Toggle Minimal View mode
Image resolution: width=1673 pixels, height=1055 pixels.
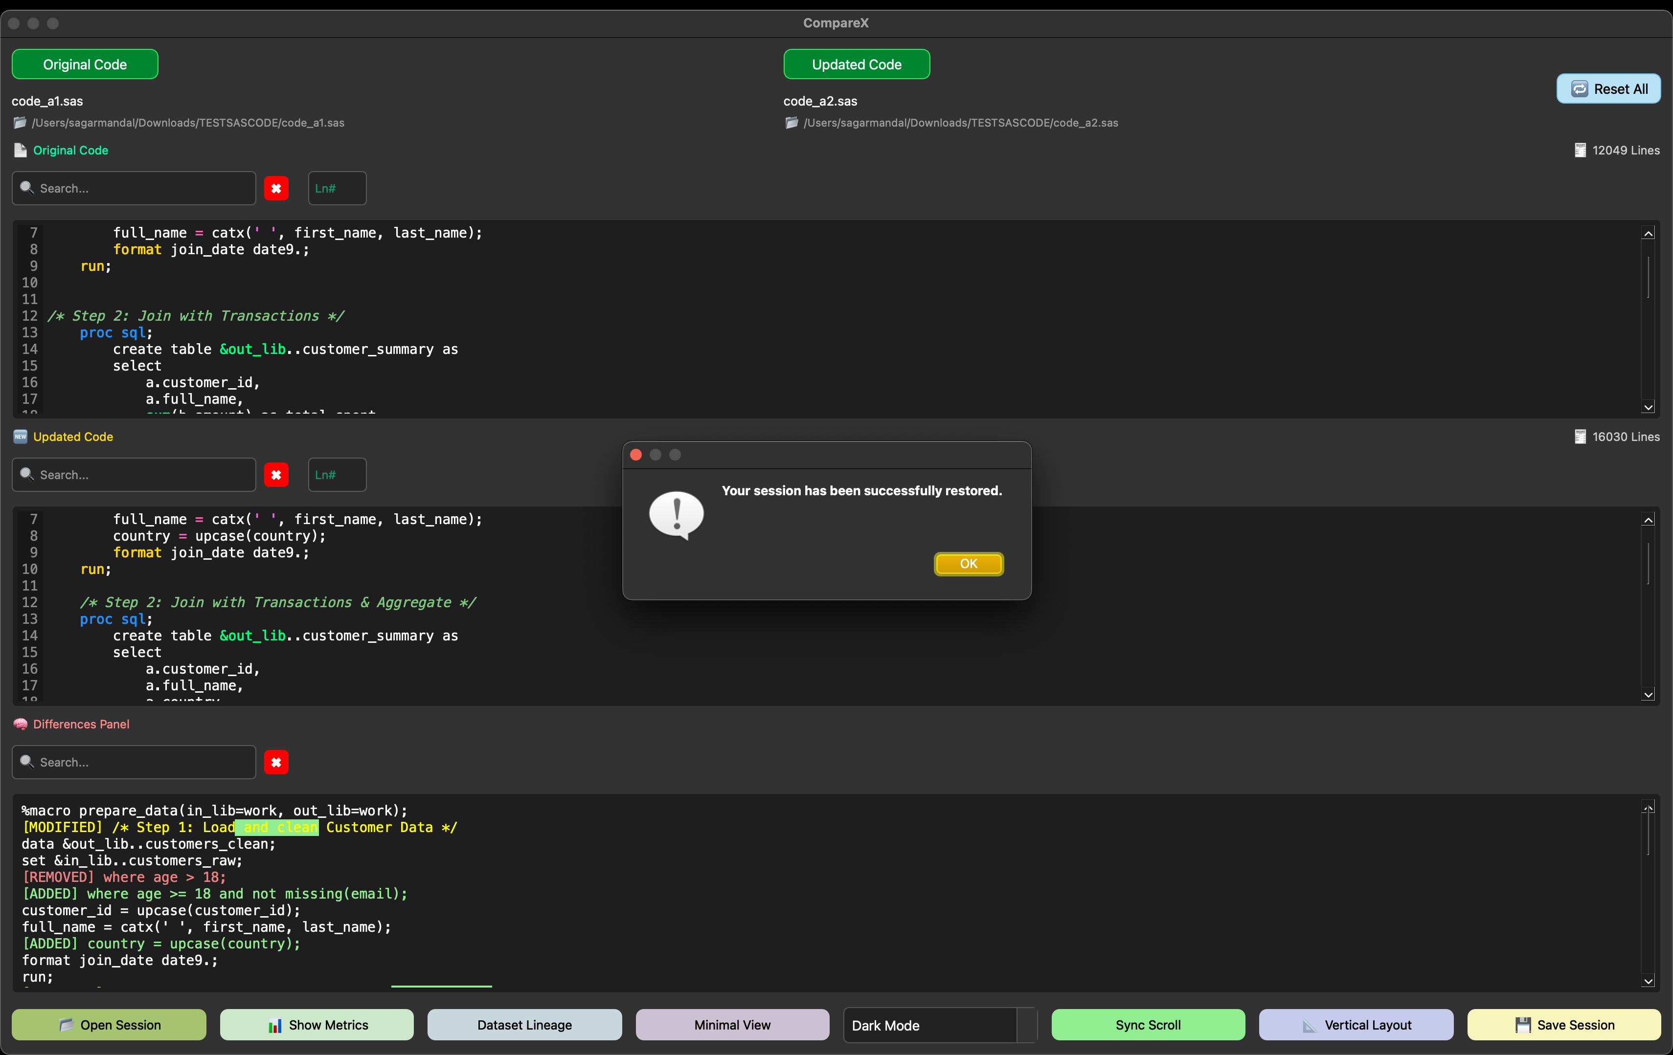[x=732, y=1024]
